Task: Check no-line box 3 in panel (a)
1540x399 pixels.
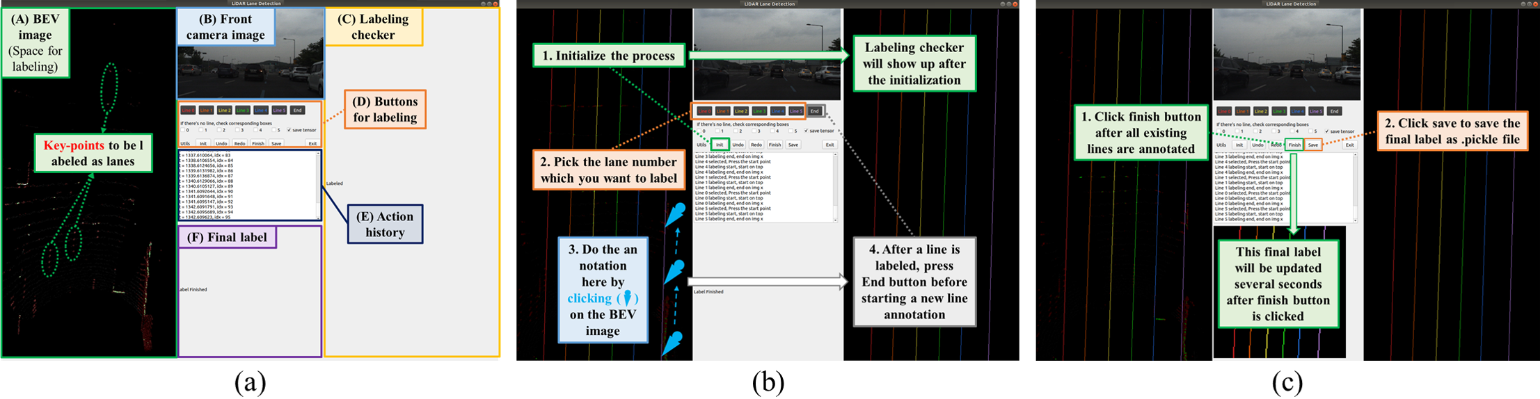Action: [237, 130]
